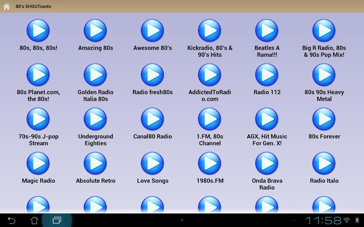
Task: Play the Radio fresh80s station
Action: (x=152, y=74)
